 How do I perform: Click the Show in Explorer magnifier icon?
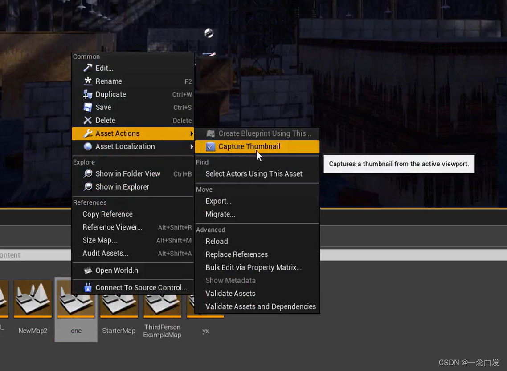88,187
